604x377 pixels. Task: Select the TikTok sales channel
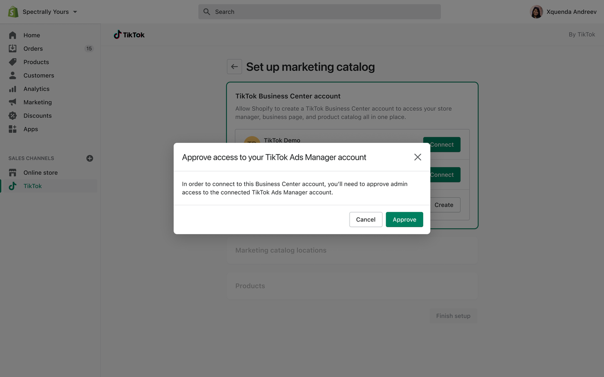pyautogui.click(x=33, y=186)
